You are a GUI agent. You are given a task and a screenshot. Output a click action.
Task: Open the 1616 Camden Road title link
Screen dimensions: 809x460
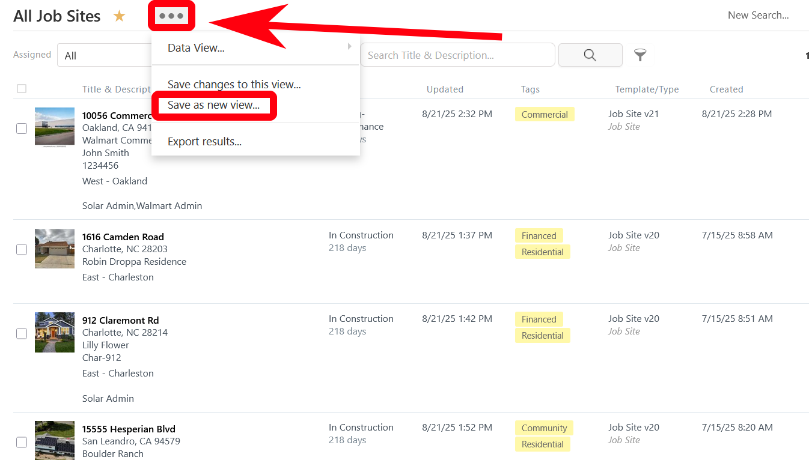(123, 237)
